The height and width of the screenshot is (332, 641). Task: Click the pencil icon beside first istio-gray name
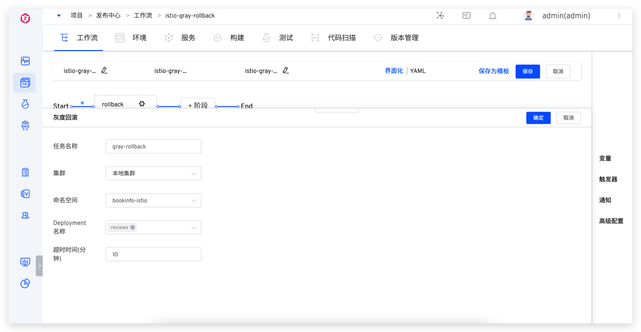point(104,71)
